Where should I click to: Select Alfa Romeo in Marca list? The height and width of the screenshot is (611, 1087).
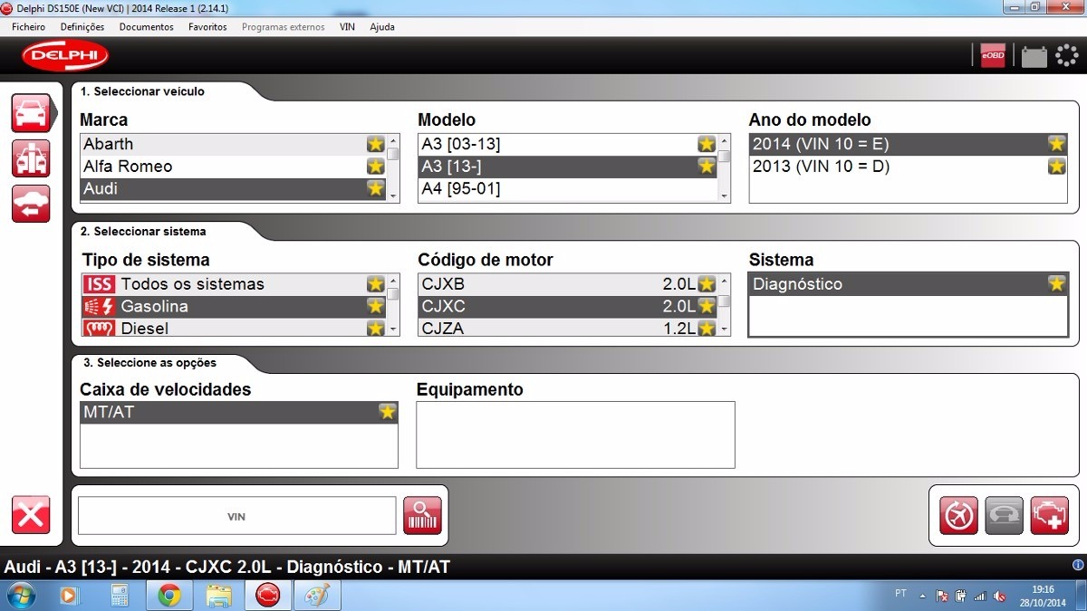[233, 167]
